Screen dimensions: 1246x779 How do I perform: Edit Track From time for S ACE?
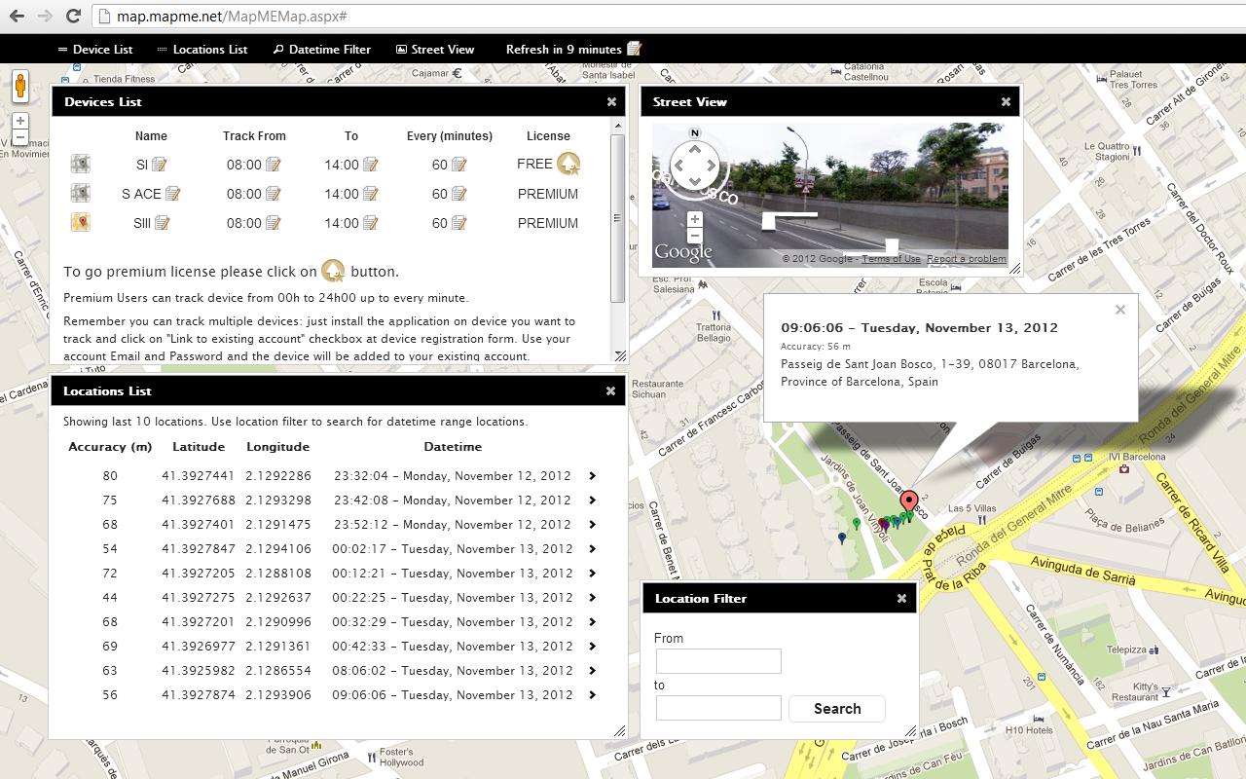click(273, 194)
